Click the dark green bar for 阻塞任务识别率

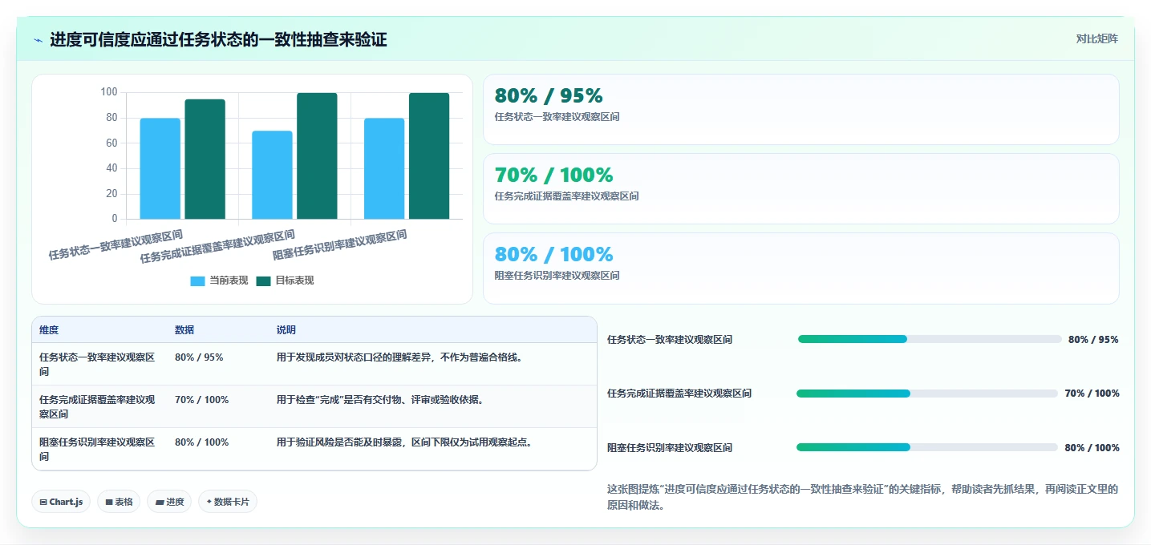coord(429,155)
